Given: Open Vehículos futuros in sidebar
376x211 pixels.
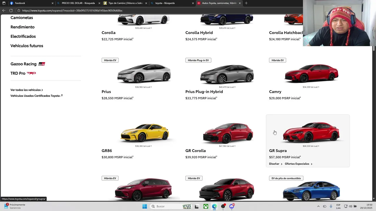Looking at the screenshot, I should coord(27,46).
